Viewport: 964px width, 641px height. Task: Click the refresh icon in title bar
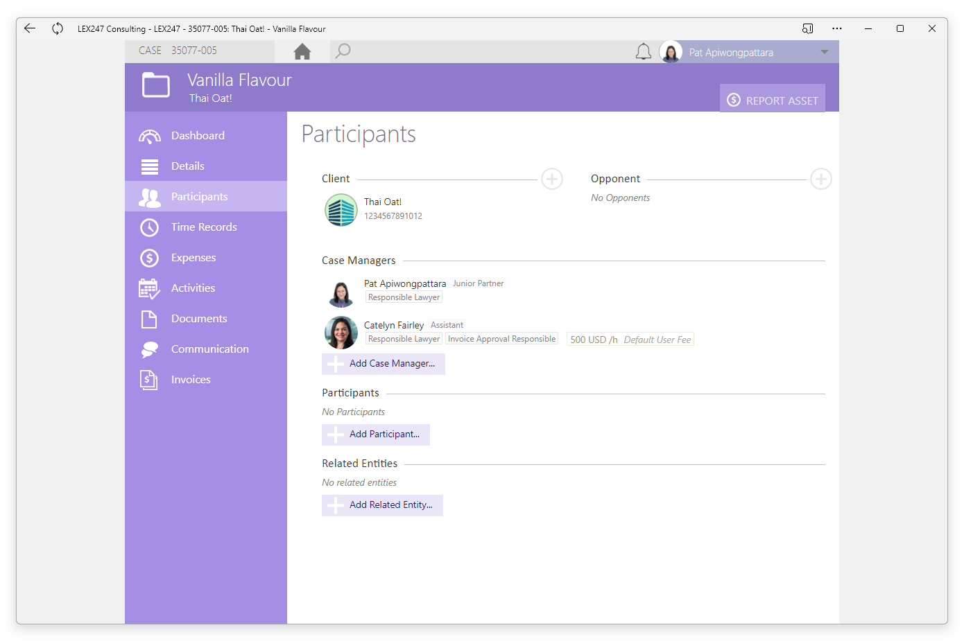(58, 28)
